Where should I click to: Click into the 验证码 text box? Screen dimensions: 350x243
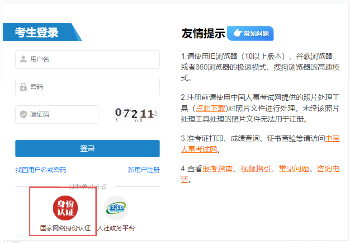(x=62, y=114)
